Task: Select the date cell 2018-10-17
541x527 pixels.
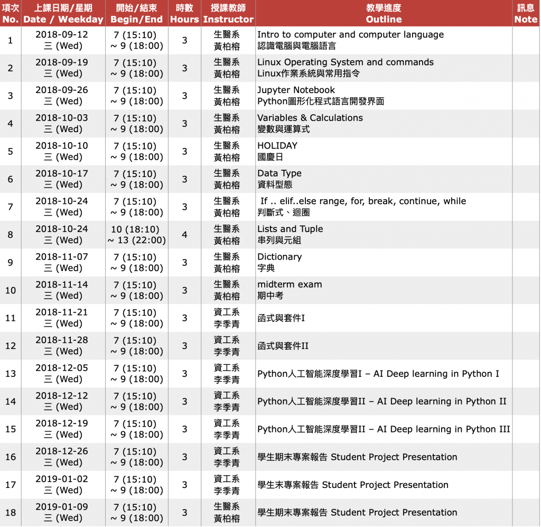Action: pos(63,179)
